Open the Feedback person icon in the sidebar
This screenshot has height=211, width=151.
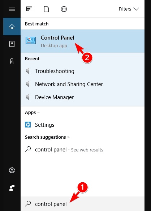pyautogui.click(x=12, y=188)
